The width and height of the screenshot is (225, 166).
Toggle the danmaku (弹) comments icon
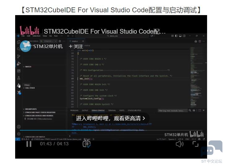pos(87,144)
